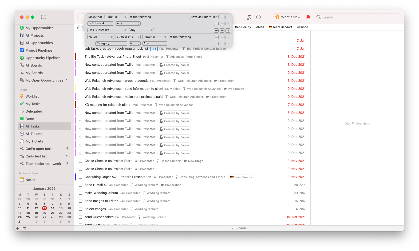Click the Search field
This screenshot has width=419, height=251.
357,17
